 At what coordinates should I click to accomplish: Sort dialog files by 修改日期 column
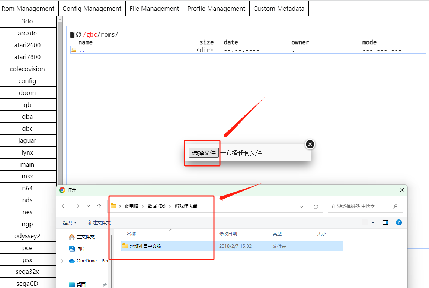tap(228, 234)
